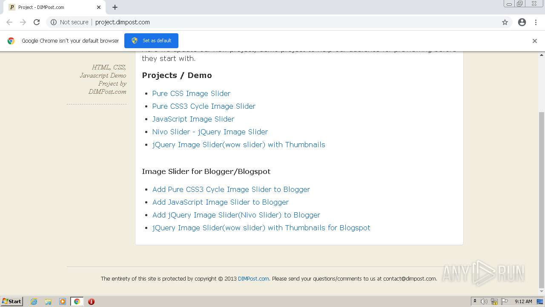Open jQuery Image Slider(wow slider) with Thumbnails link
The width and height of the screenshot is (545, 307).
(239, 145)
